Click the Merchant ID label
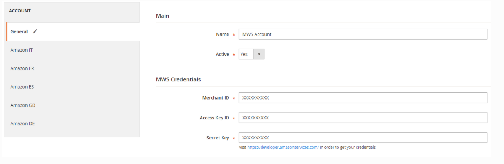This screenshot has height=164, width=504. [216, 98]
